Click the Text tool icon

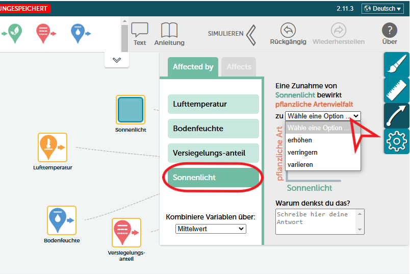pyautogui.click(x=139, y=31)
